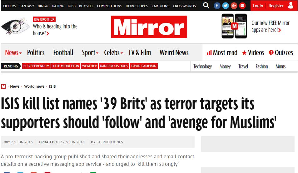Expand the Sport dropdown menu
Image resolution: width=298 pixels, height=173 pixels.
(x=90, y=53)
